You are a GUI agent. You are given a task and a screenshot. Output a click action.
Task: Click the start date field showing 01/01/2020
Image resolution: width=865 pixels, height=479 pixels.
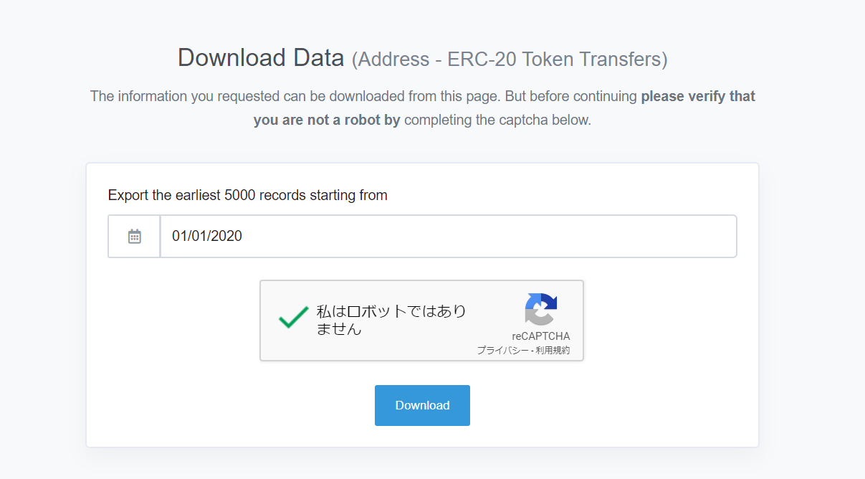(x=448, y=236)
